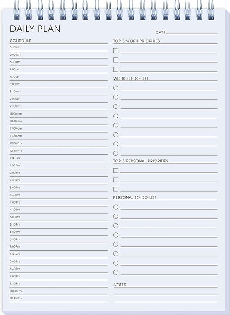Check the third Top 3 Work Priorities box
230x315 pixels.
tap(116, 69)
